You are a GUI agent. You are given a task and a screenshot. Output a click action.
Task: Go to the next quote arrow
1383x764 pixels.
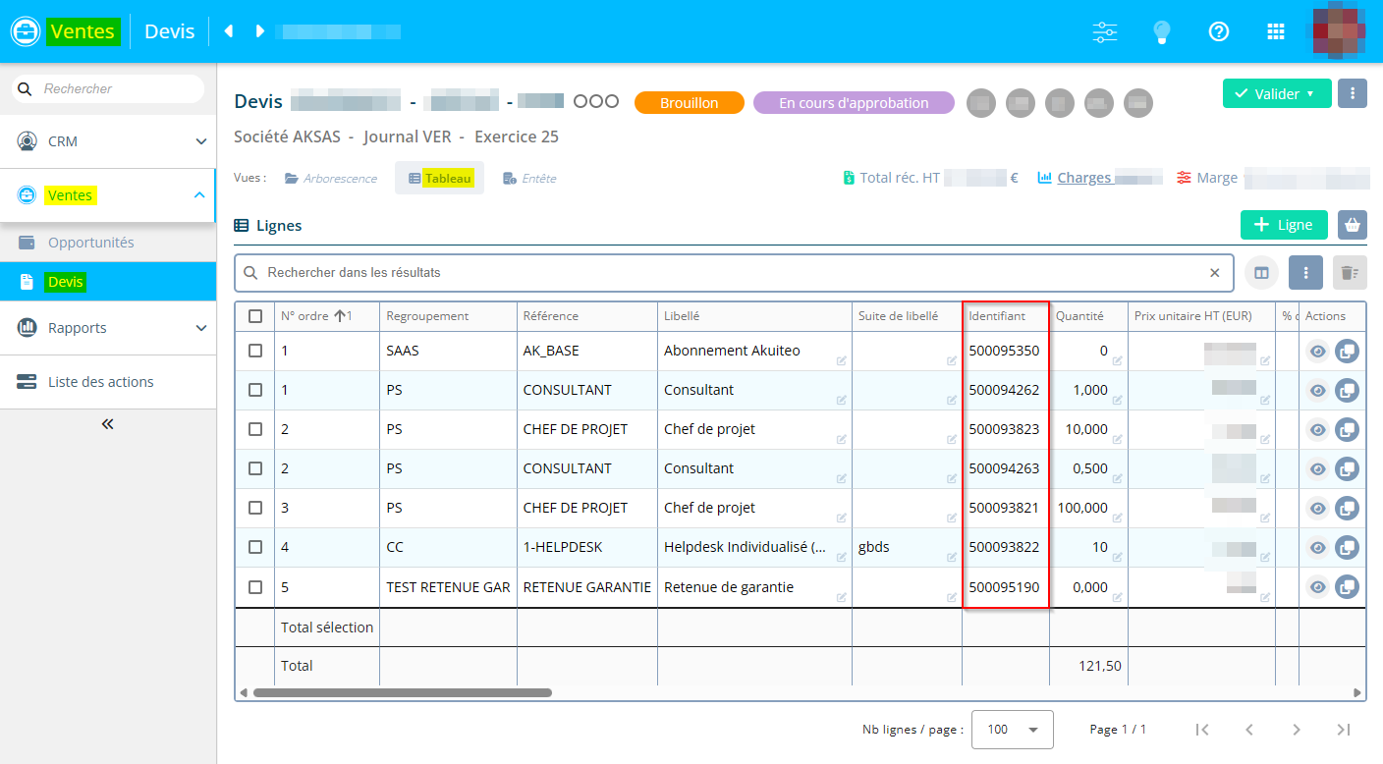coord(260,31)
